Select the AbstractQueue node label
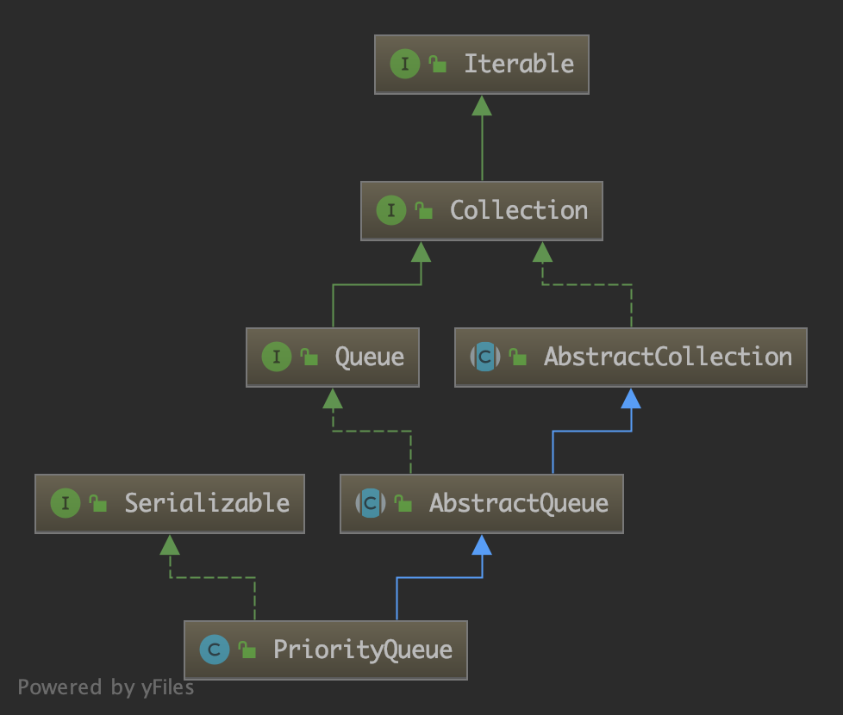This screenshot has width=843, height=715. 518,504
